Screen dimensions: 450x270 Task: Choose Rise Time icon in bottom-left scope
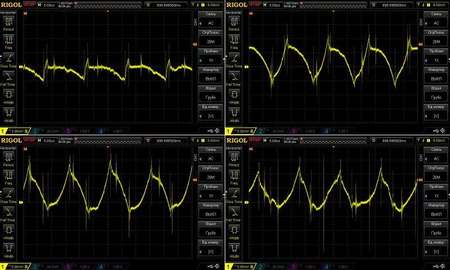pos(9,194)
